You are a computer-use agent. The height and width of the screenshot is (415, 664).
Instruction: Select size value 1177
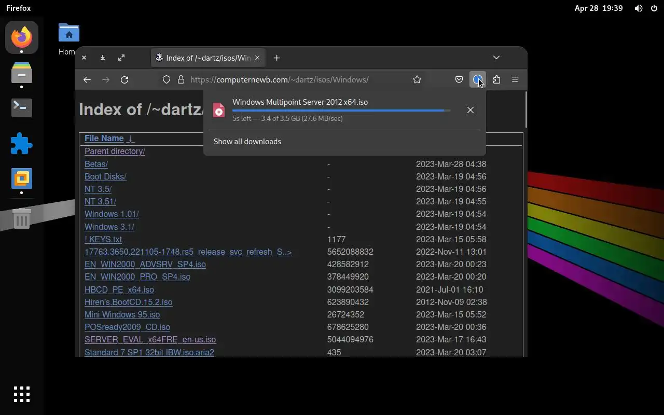point(336,240)
